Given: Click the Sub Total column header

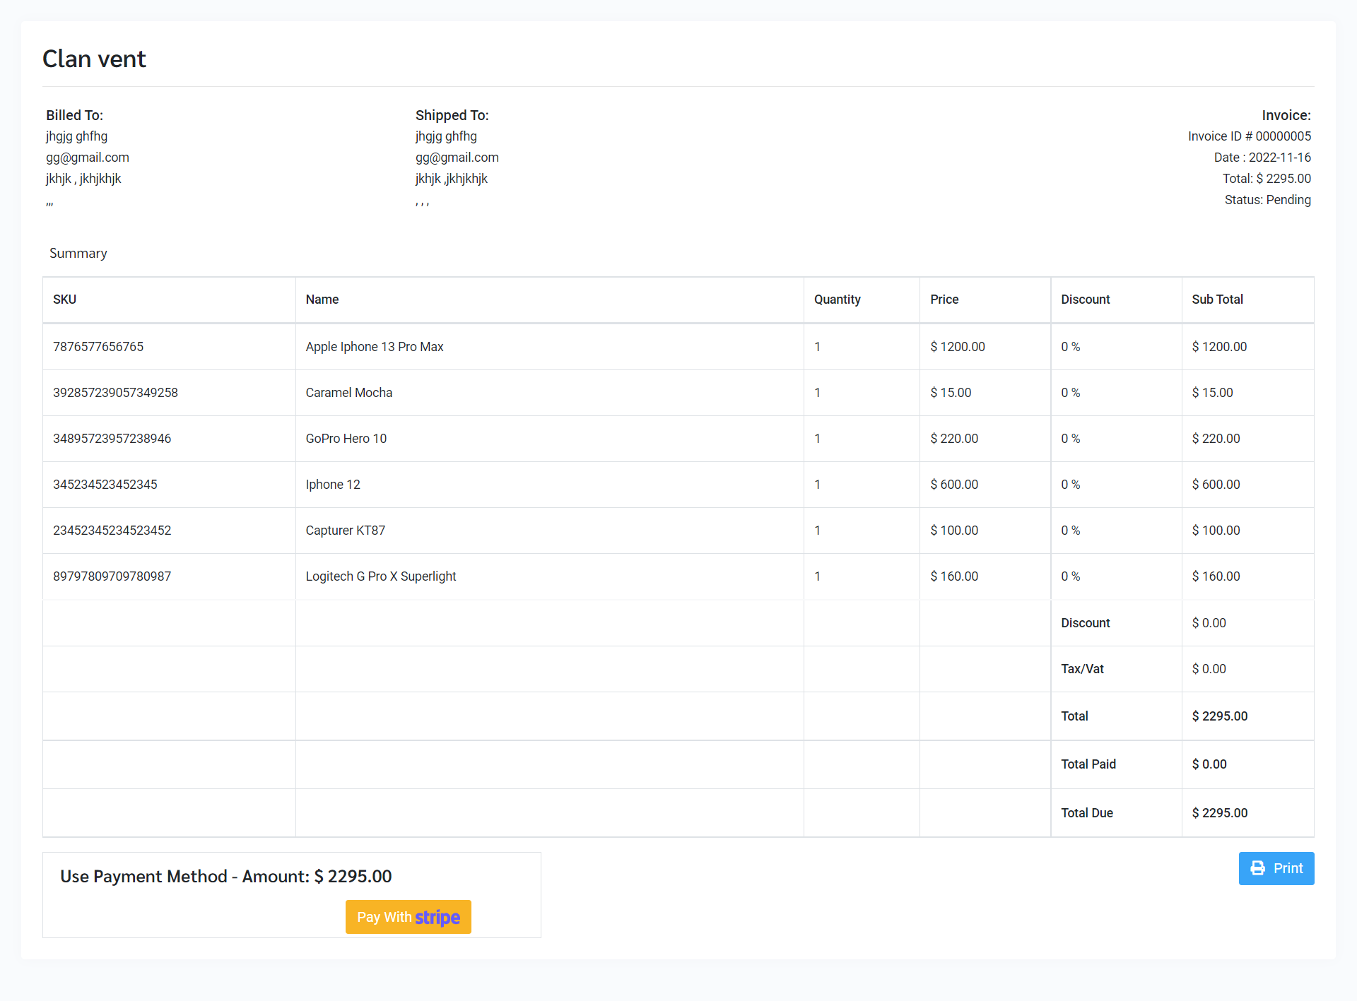Looking at the screenshot, I should click(1217, 300).
